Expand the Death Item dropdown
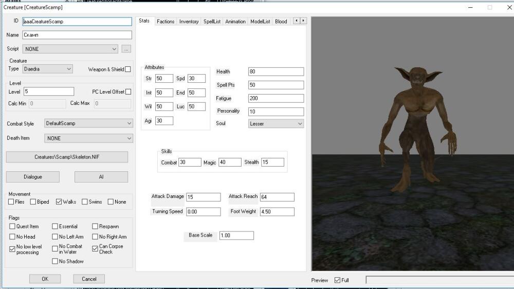Screen dimensions: 514x289 pyautogui.click(x=88, y=138)
